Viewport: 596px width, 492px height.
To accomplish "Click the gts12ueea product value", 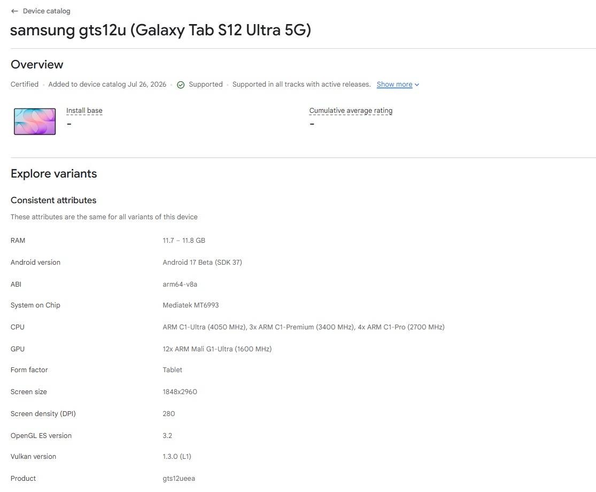I will (x=179, y=479).
